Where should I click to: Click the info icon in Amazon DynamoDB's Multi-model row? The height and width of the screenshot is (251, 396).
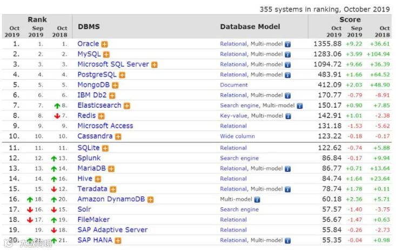(257, 199)
